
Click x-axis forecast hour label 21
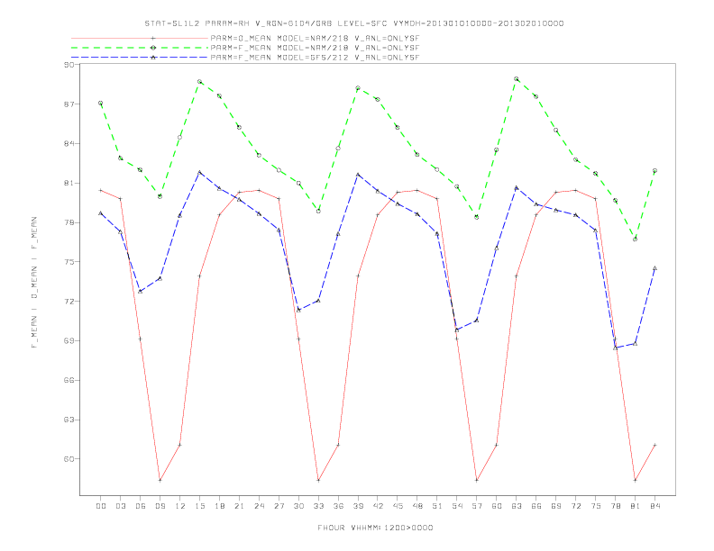tap(239, 506)
